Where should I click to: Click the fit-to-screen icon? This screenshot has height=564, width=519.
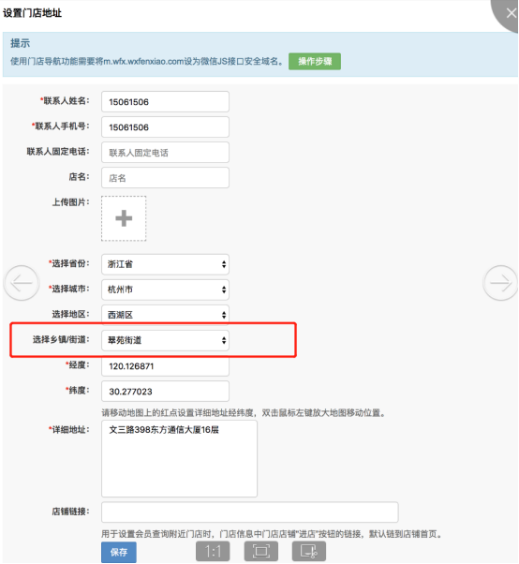tap(261, 551)
